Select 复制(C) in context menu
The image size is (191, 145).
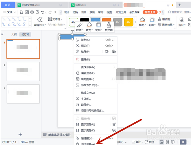(x=95, y=40)
